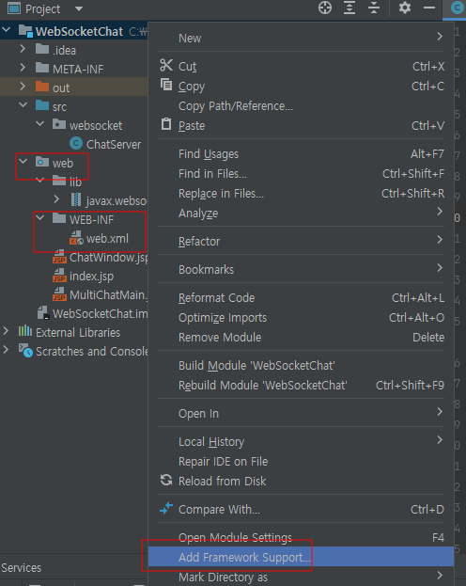Expand Scratches and Consoles node
The image size is (466, 586).
(x=6, y=350)
